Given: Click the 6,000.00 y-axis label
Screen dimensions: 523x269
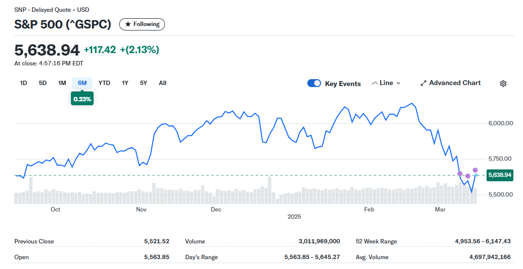Looking at the screenshot, I should [x=501, y=123].
